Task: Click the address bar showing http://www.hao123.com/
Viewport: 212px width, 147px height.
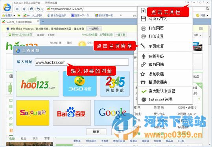Action: 92,9
